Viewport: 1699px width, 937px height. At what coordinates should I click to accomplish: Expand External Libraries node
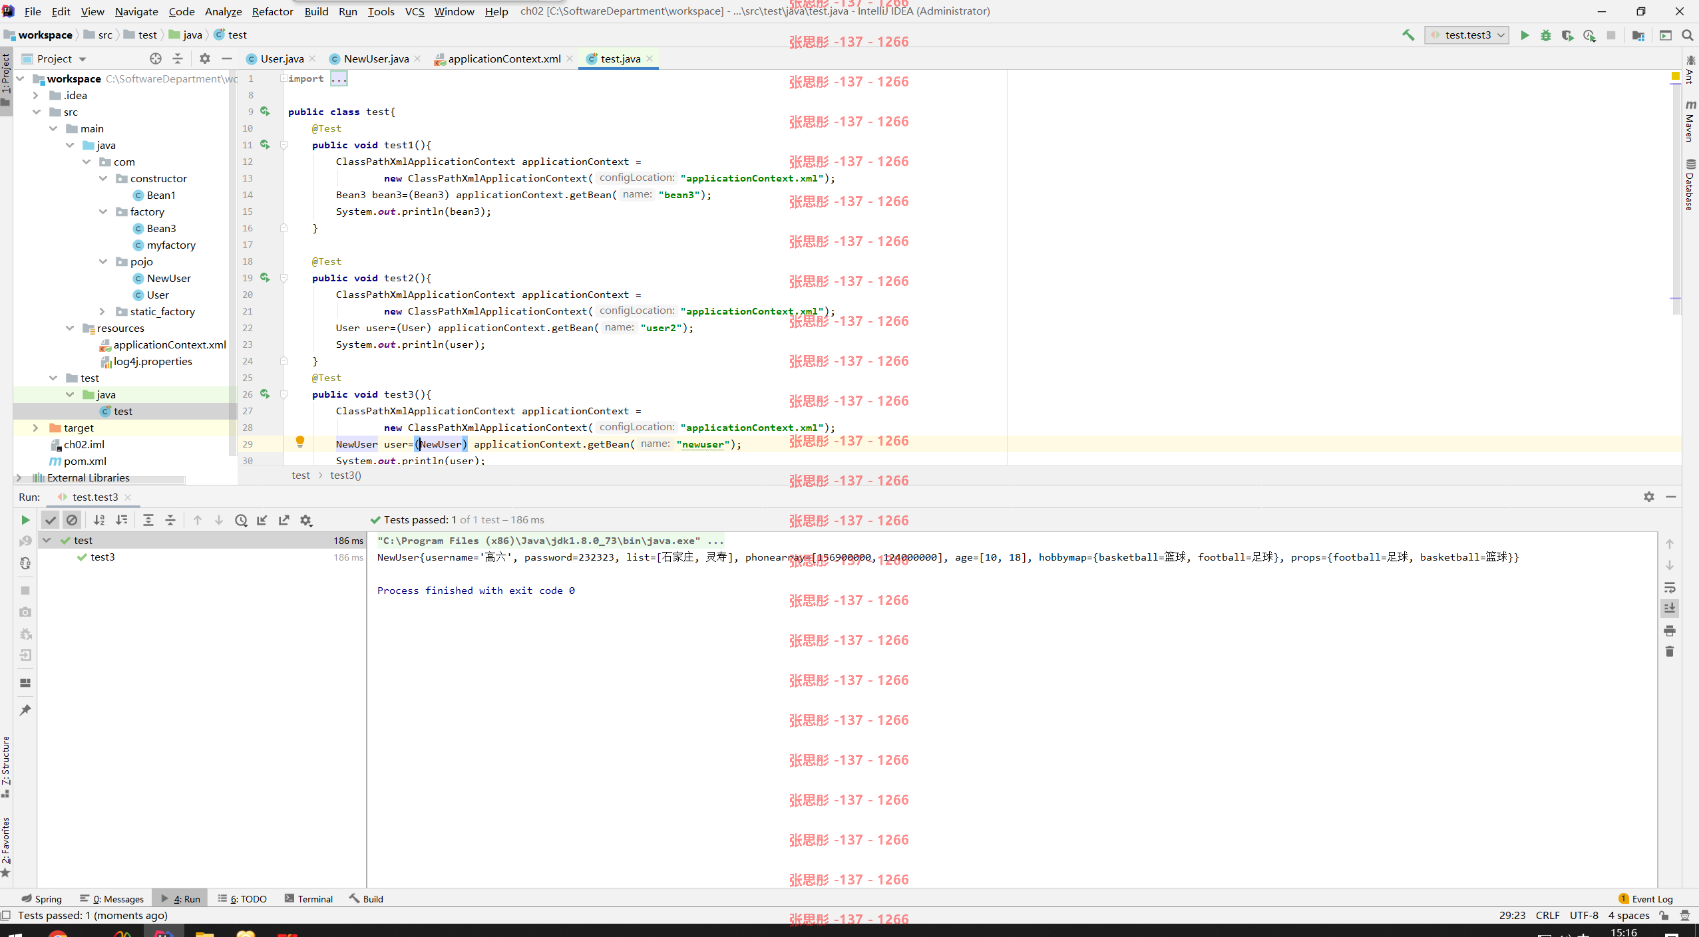tap(19, 477)
